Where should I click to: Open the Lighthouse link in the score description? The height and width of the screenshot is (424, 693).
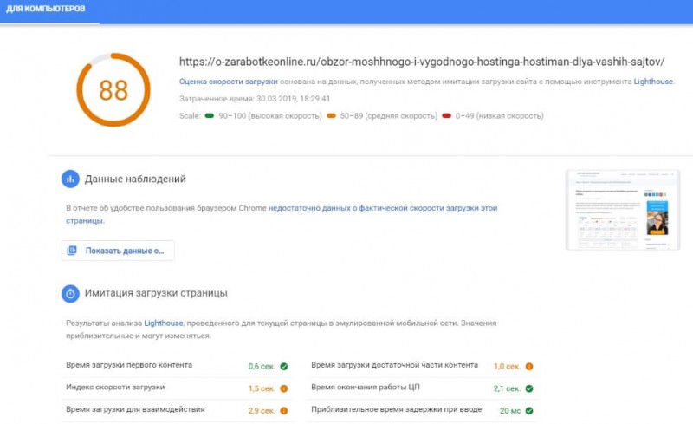653,82
